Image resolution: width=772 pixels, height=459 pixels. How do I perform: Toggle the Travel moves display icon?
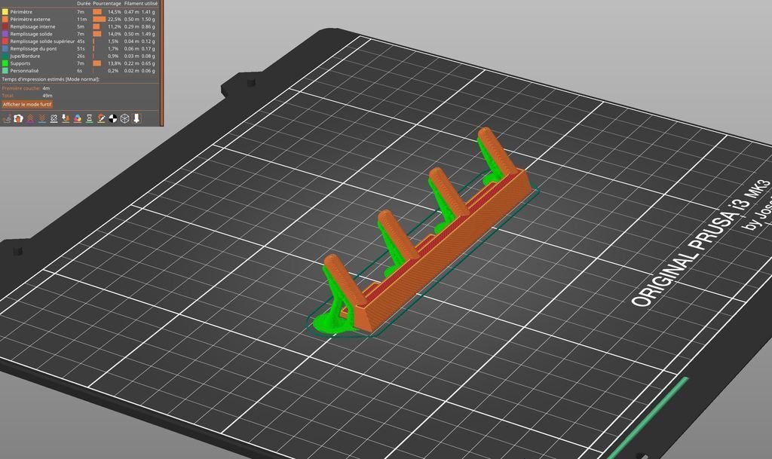(x=7, y=118)
